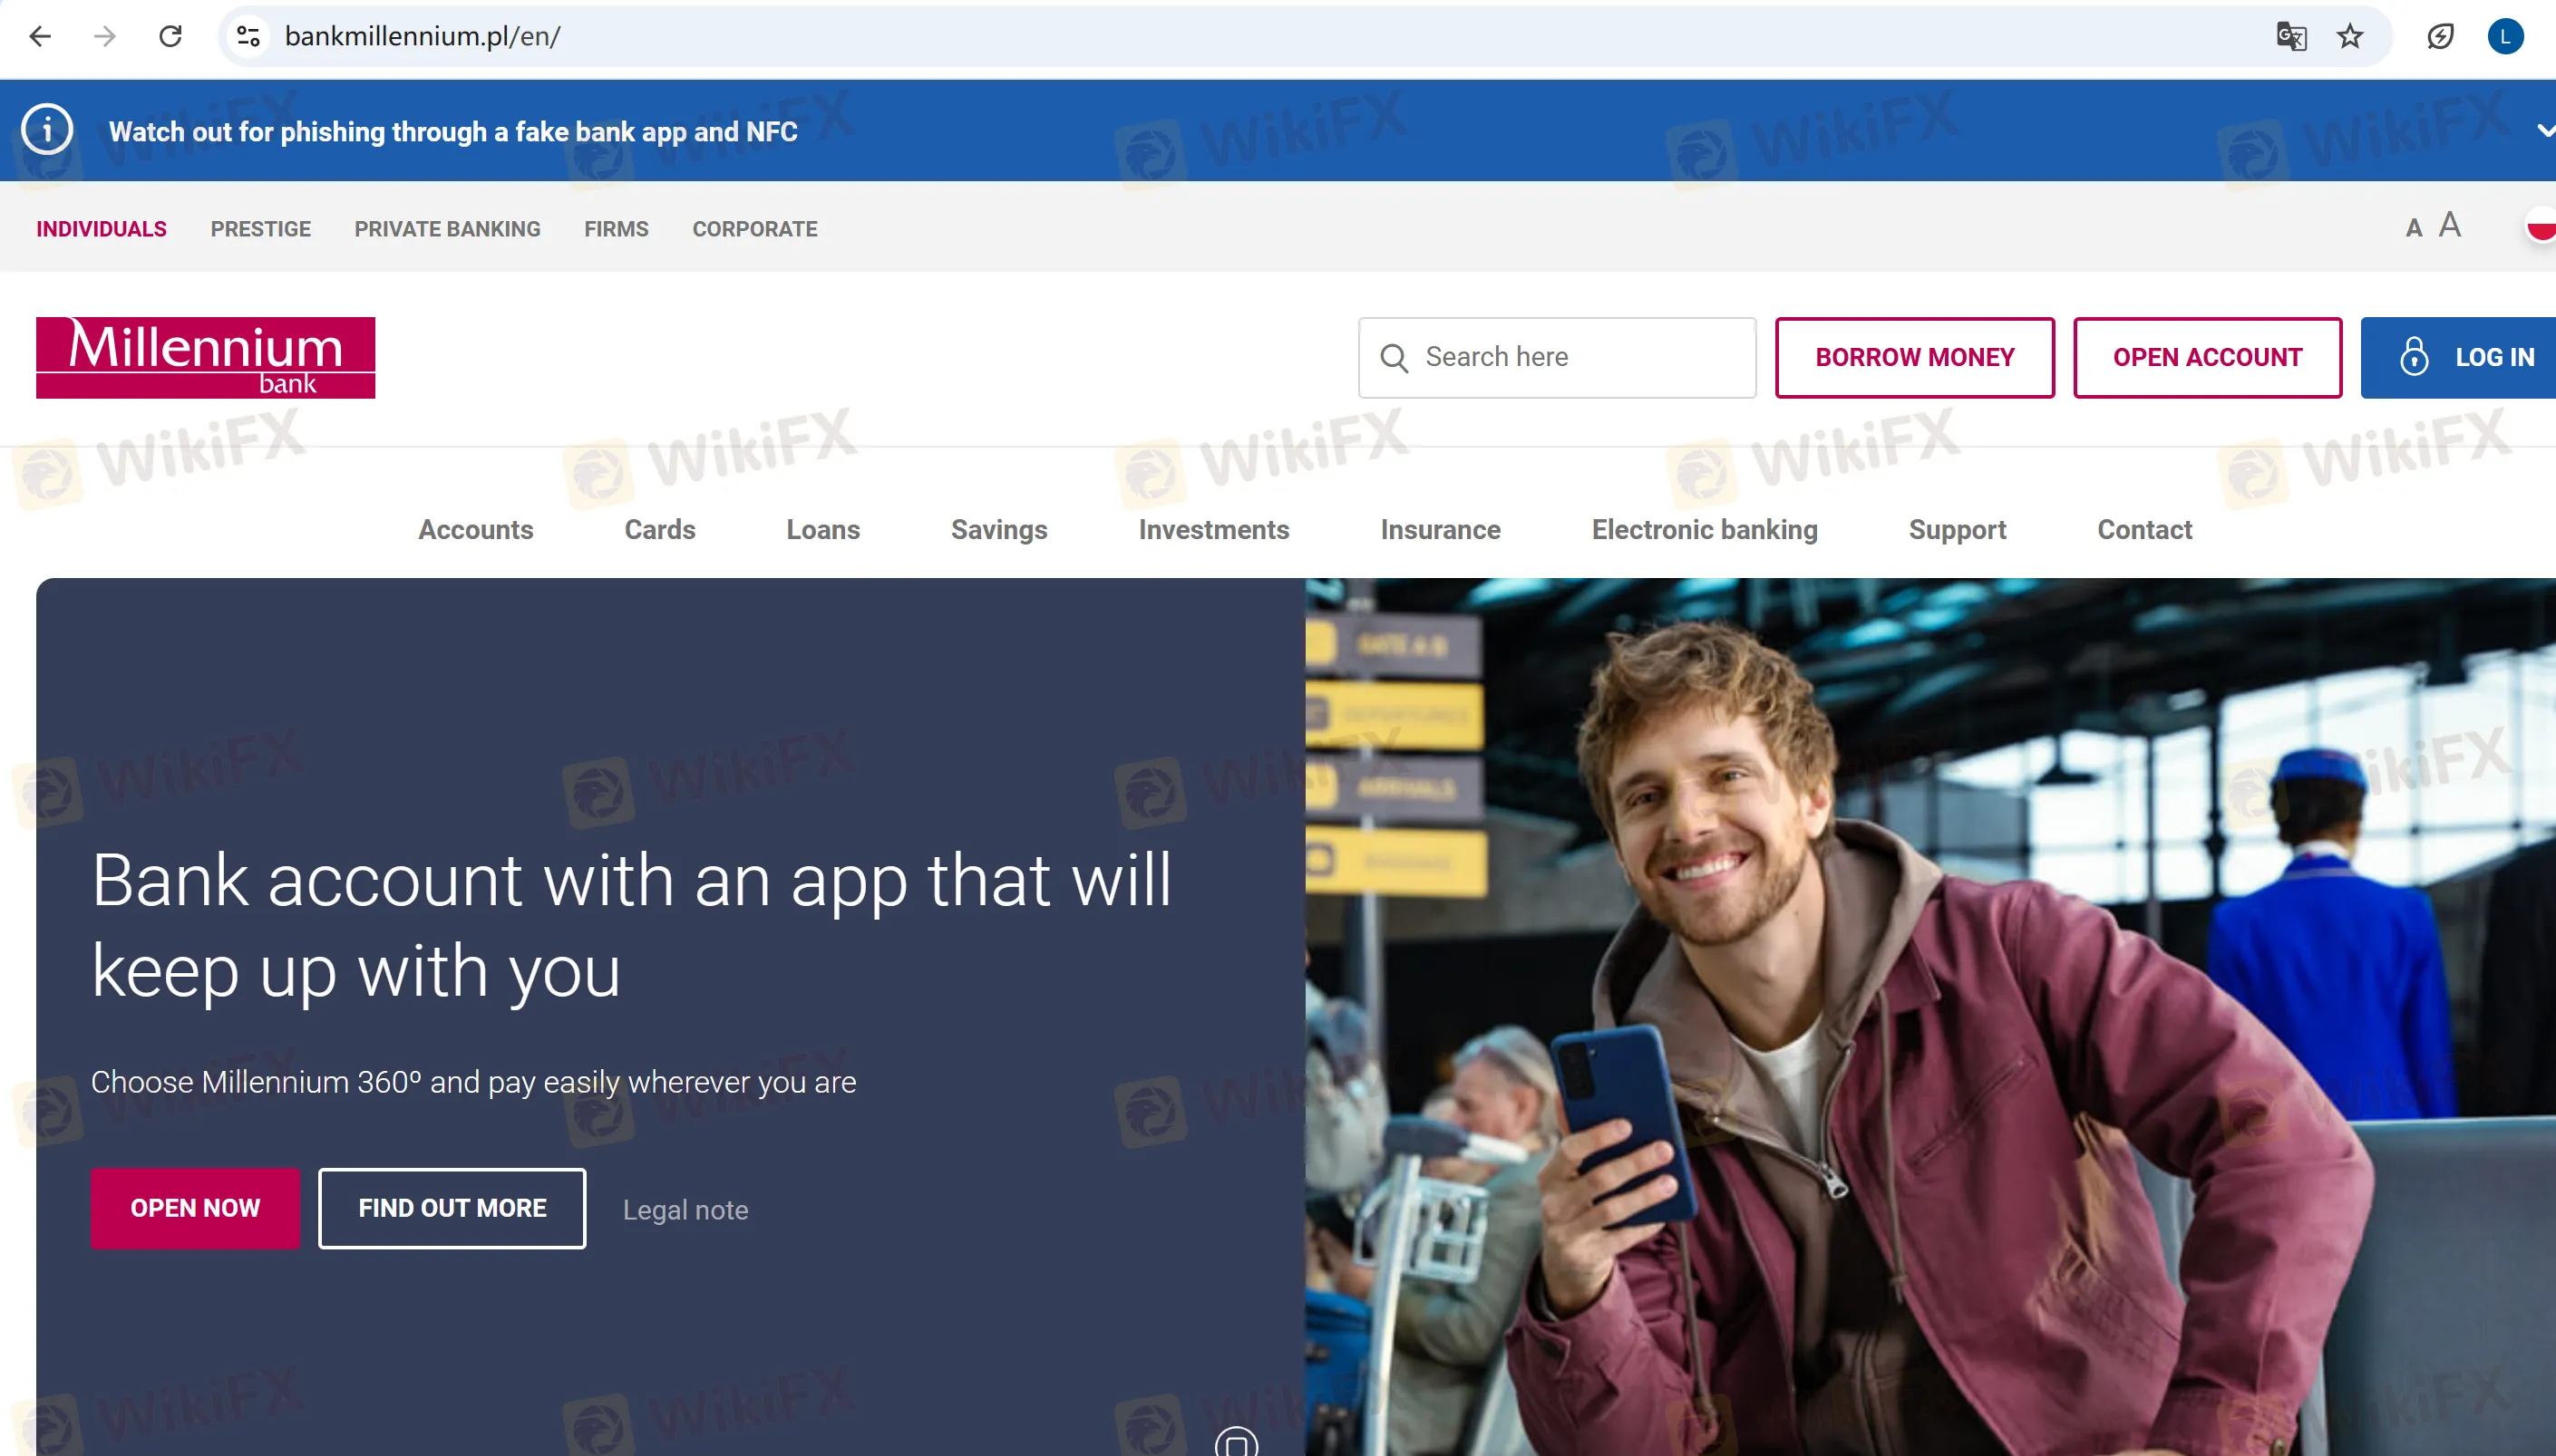Screen dimensions: 2556x1456
Task: Toggle the bookmark star for this page
Action: [x=2350, y=36]
